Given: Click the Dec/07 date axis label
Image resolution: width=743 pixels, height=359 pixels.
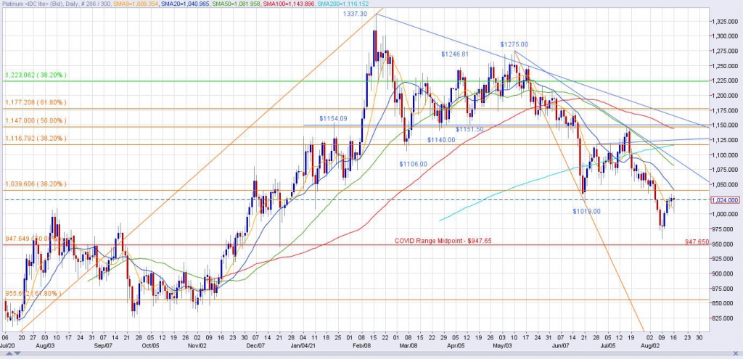Looking at the screenshot, I should tap(256, 346).
